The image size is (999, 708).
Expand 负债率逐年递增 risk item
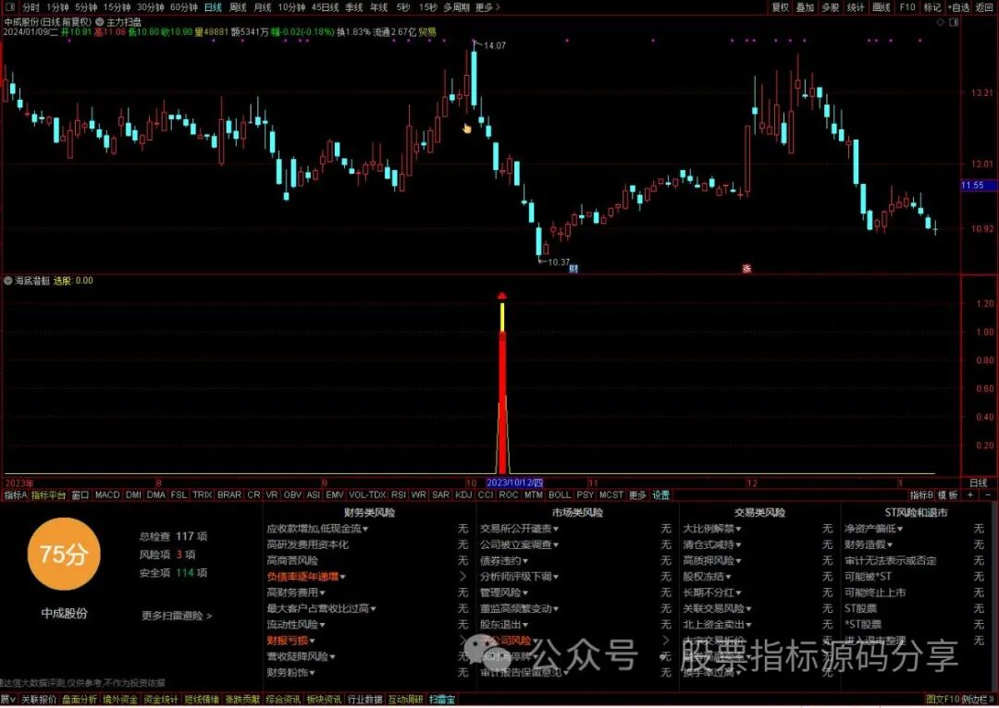click(x=306, y=576)
